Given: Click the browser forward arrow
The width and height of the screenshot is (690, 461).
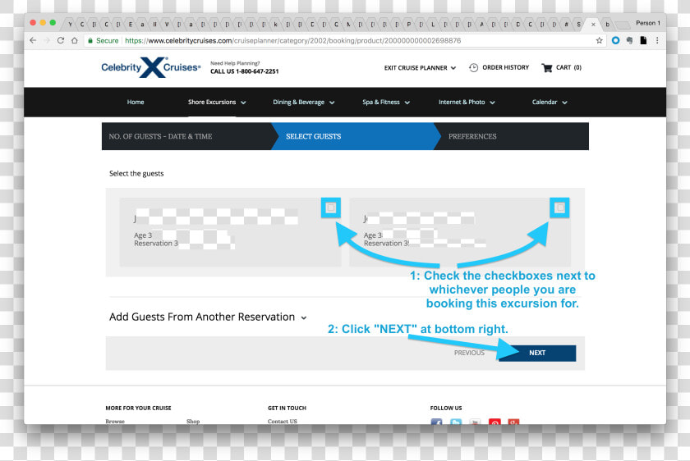Looking at the screenshot, I should (47, 40).
